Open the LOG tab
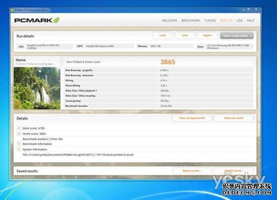 point(239,21)
